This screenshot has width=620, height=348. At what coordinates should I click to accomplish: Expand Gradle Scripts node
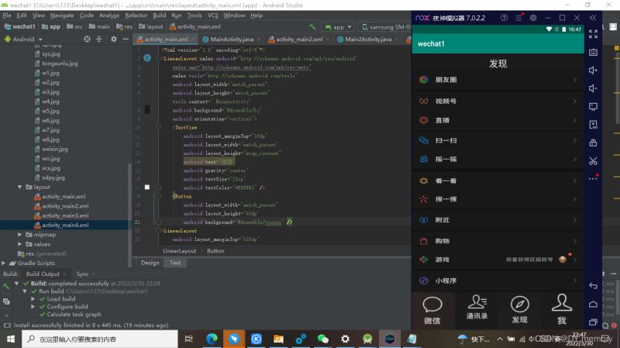[4, 263]
